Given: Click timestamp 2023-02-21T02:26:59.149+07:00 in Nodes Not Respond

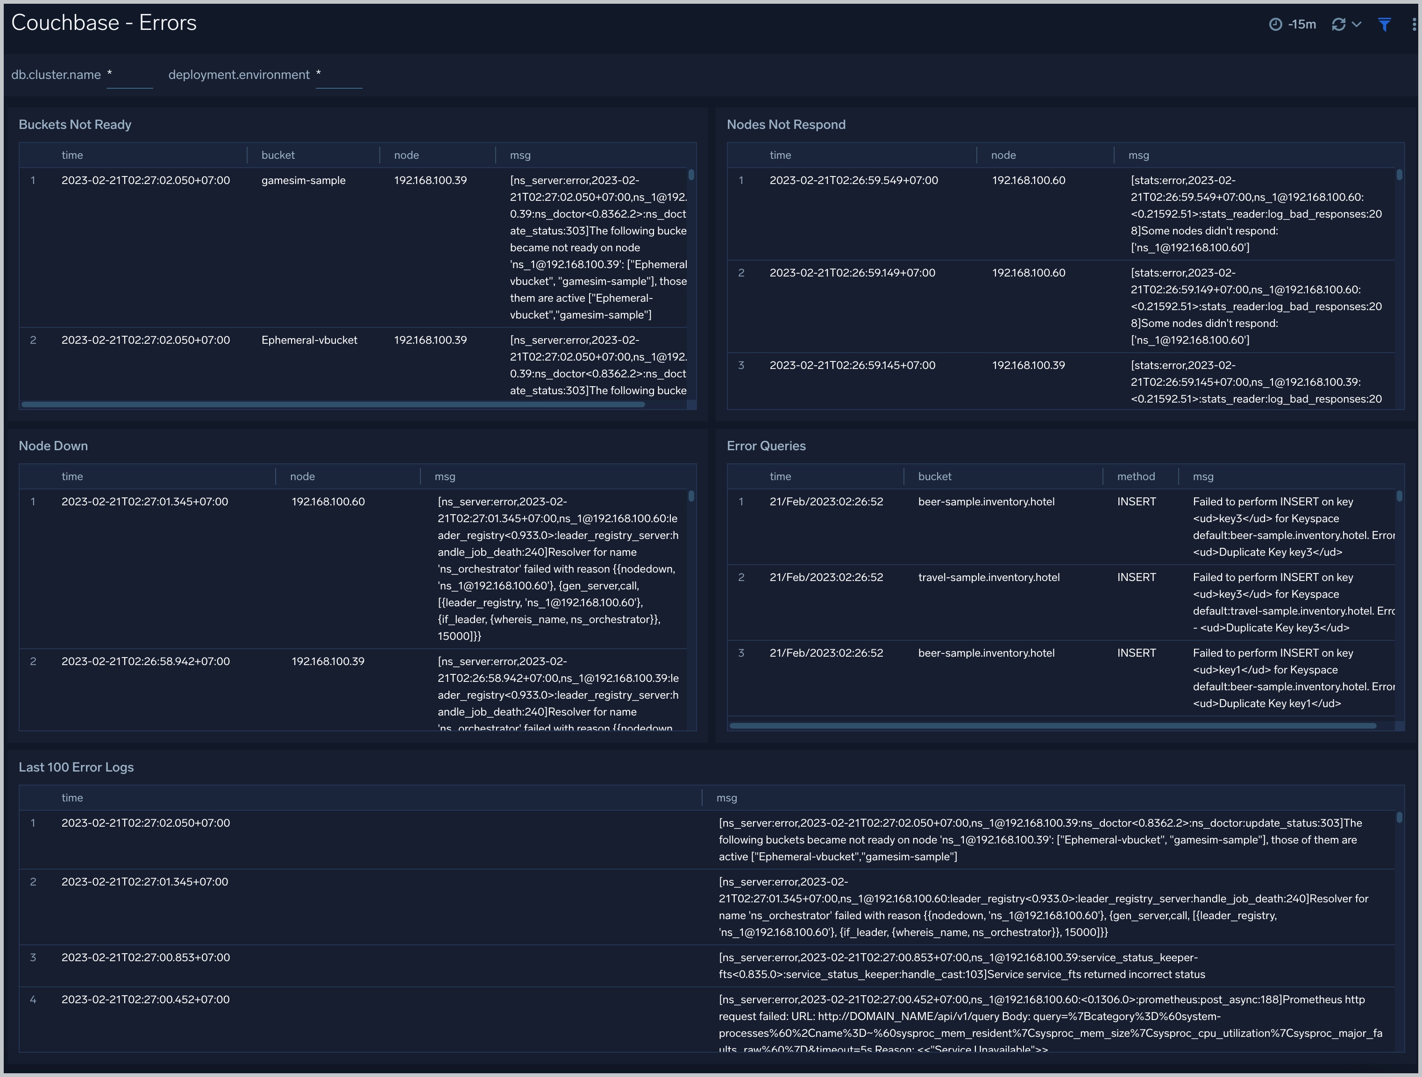Looking at the screenshot, I should [x=853, y=273].
